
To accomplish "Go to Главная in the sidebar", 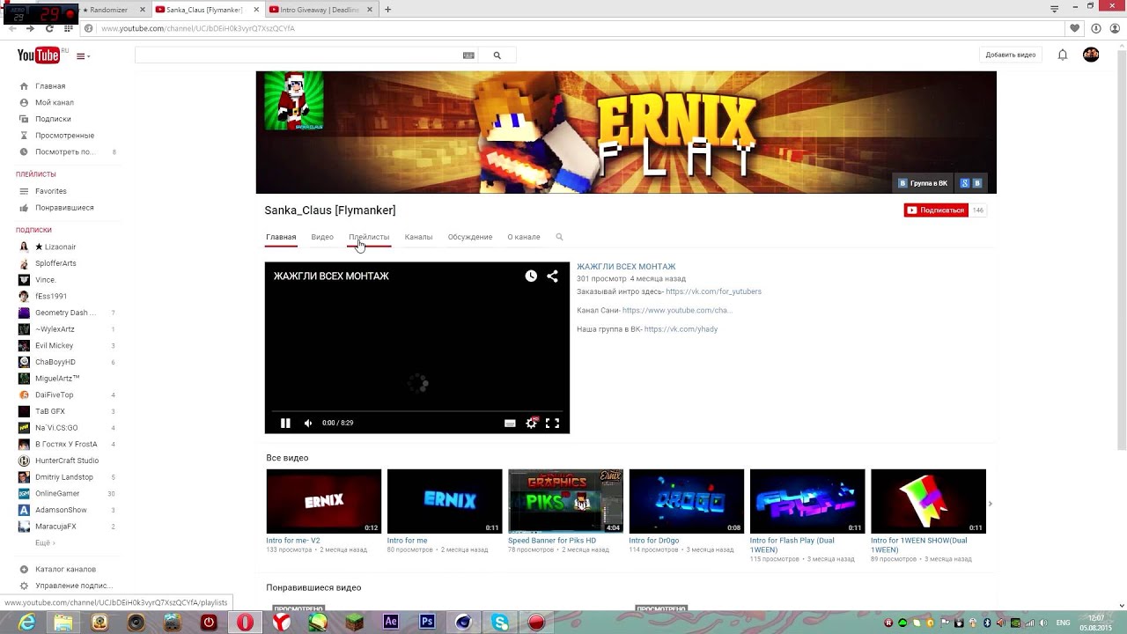I will (50, 86).
